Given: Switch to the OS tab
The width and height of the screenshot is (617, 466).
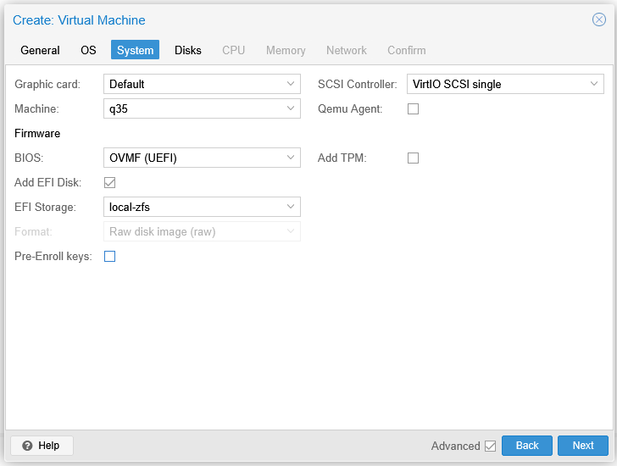Looking at the screenshot, I should (x=88, y=50).
